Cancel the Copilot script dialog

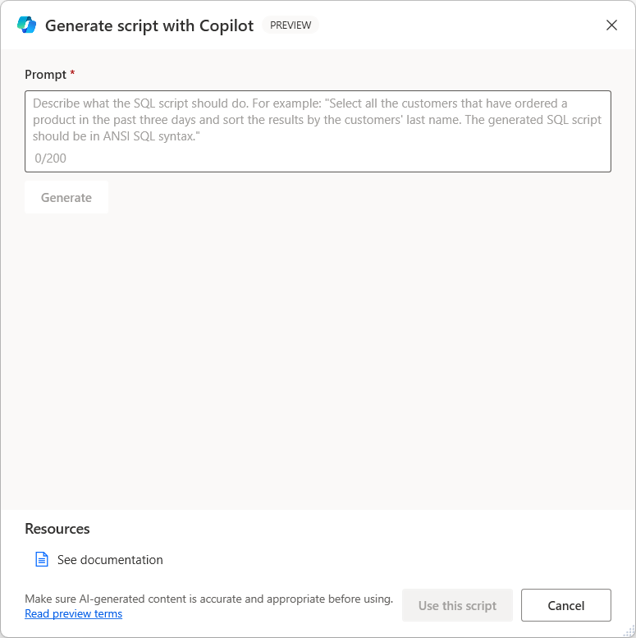point(565,605)
